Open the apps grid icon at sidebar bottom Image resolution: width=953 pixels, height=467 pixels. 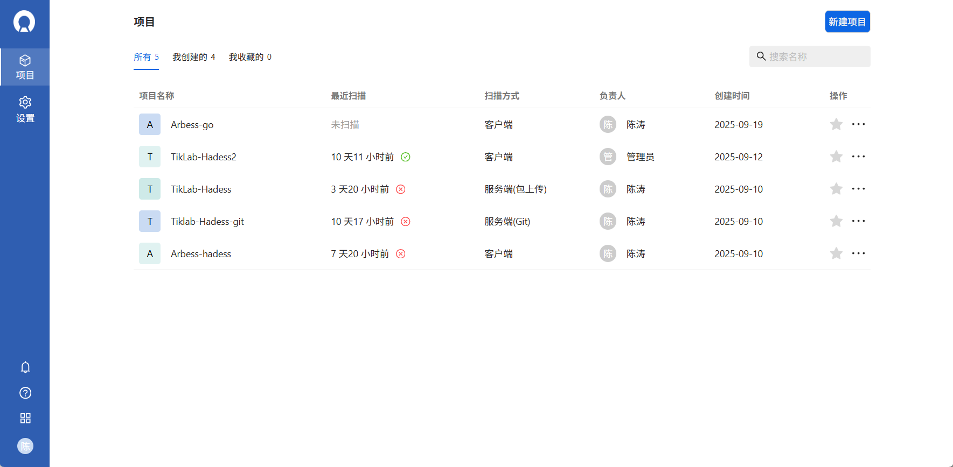[x=25, y=418]
